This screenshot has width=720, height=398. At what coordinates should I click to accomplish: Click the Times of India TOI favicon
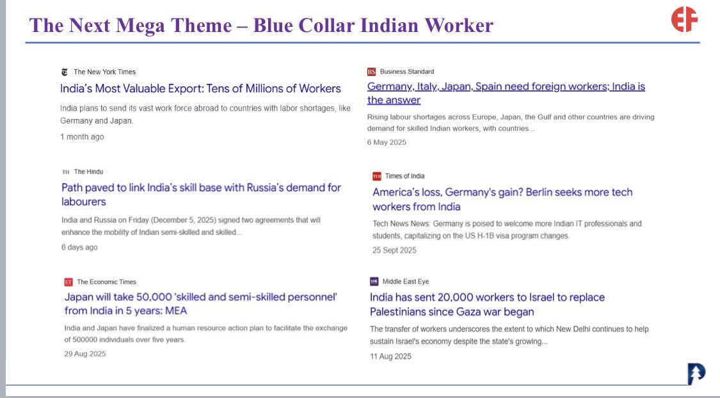(x=377, y=176)
